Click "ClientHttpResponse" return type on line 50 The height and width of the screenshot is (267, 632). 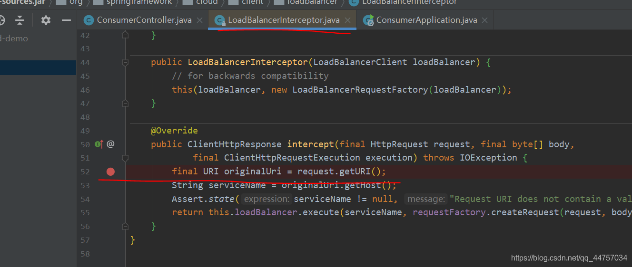click(235, 144)
